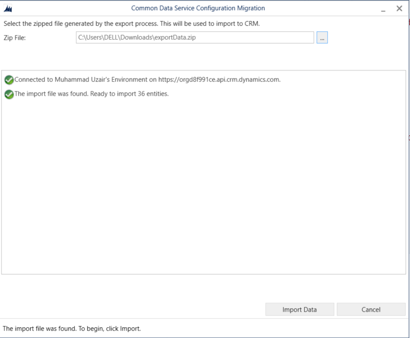Cancel the import wizard
Viewport: 410px width, 338px height.
tap(371, 310)
